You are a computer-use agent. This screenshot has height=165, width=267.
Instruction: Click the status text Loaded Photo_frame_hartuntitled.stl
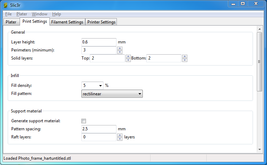37,158
